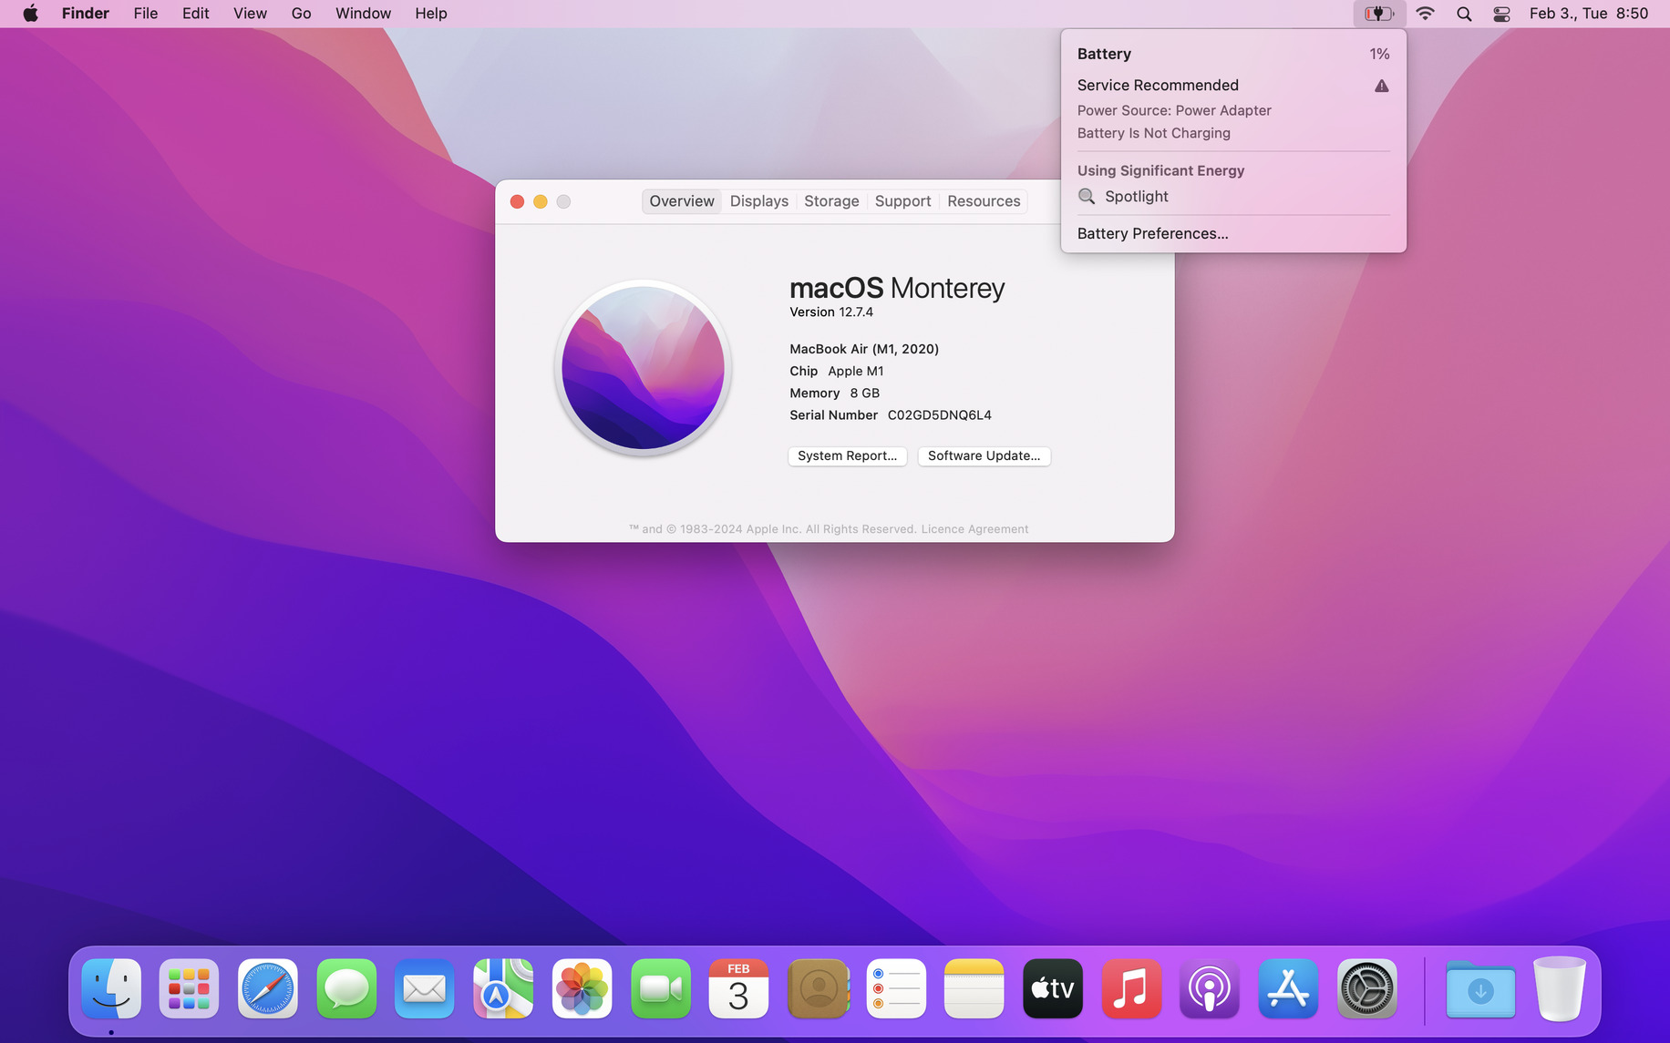Open the Wi-Fi status menu
Screen dimensions: 1670x1043
[1426, 14]
